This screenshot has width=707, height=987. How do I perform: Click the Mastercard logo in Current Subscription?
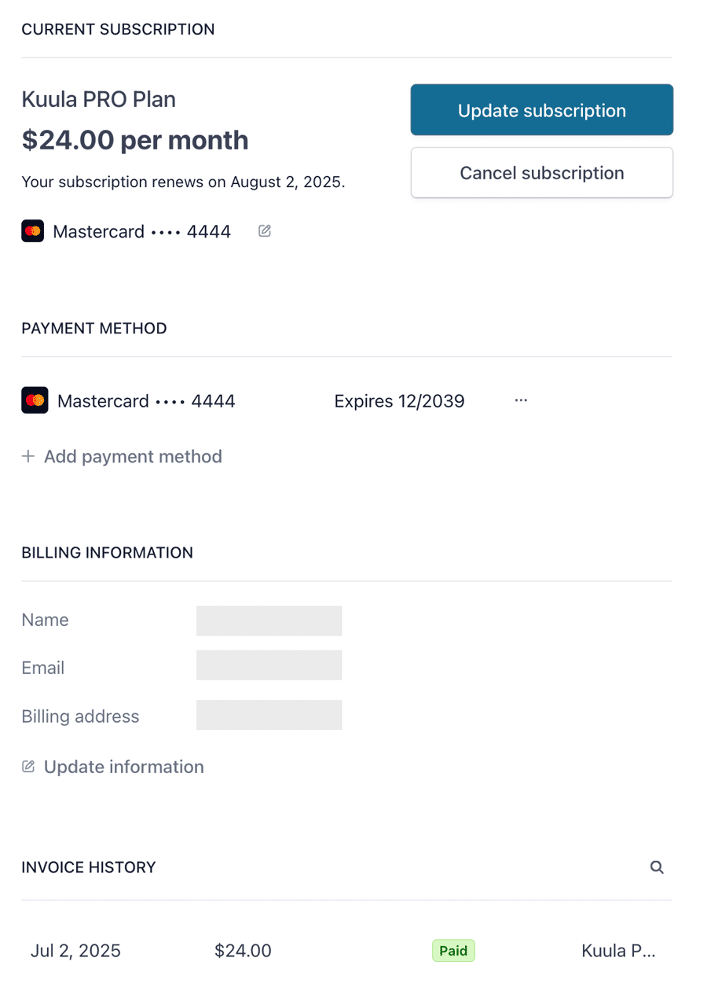tap(32, 231)
